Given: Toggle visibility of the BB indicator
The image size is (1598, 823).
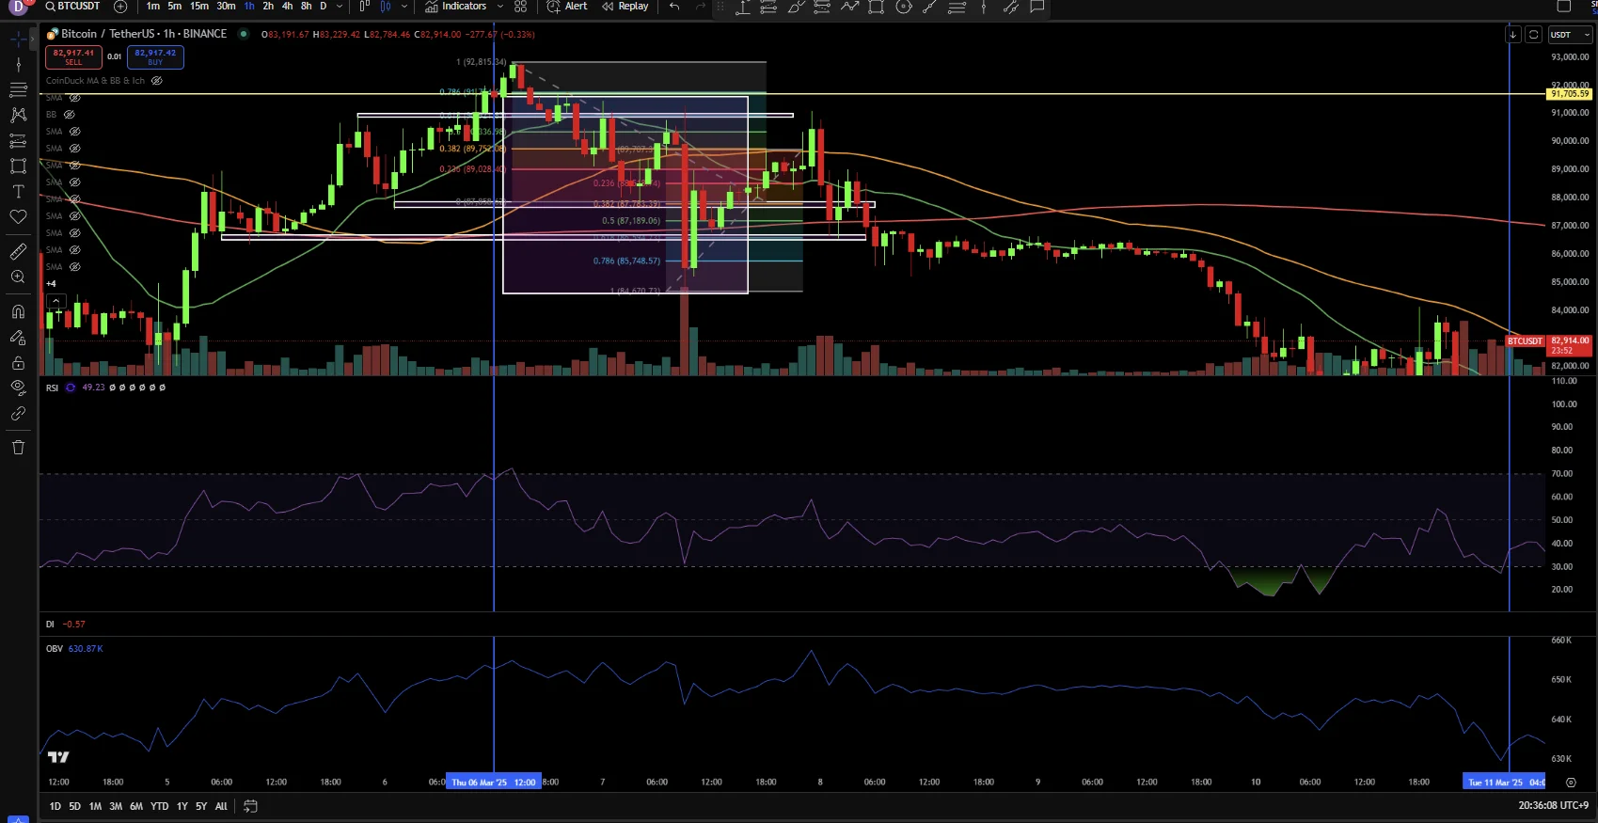Looking at the screenshot, I should point(69,115).
